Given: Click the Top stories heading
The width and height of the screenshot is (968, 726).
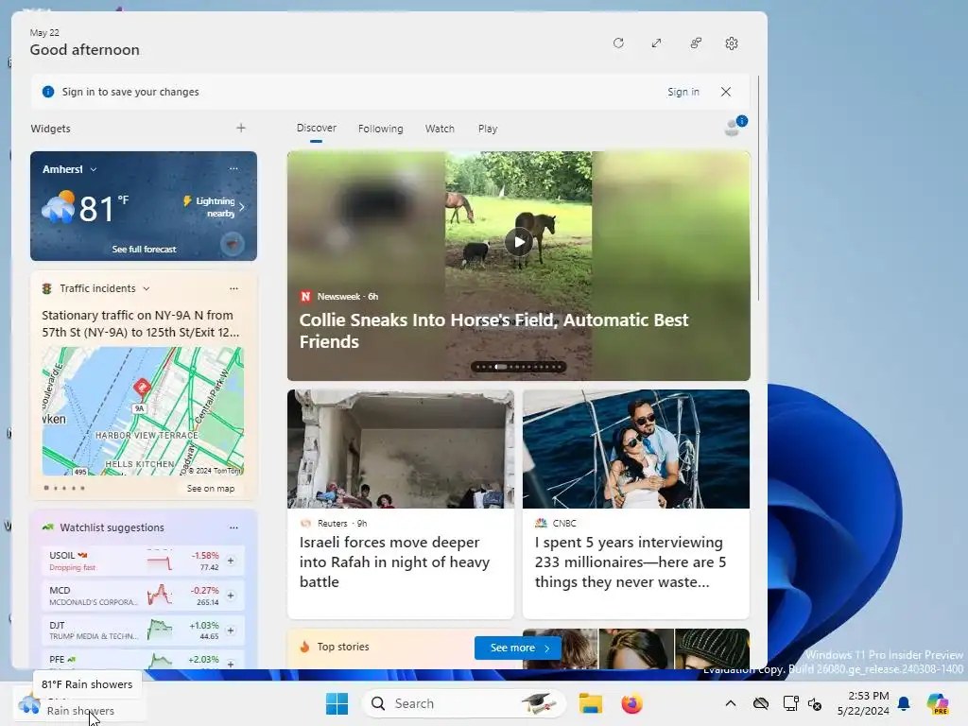Looking at the screenshot, I should (x=342, y=647).
